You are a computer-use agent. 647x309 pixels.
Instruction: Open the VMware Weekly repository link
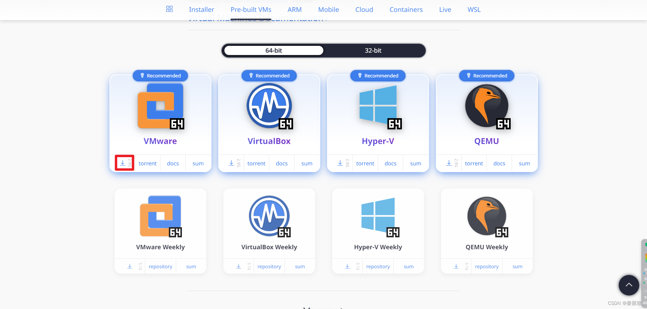(160, 267)
